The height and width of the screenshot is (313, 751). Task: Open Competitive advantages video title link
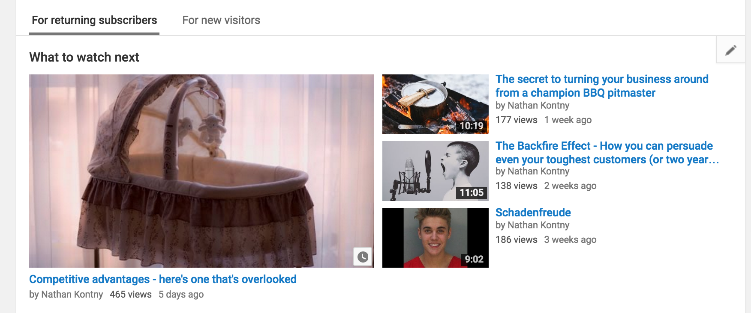pos(163,279)
